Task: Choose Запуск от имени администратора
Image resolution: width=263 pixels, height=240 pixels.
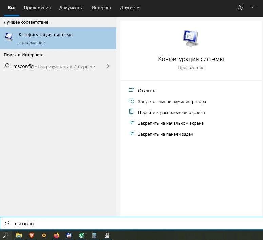Action: click(172, 102)
